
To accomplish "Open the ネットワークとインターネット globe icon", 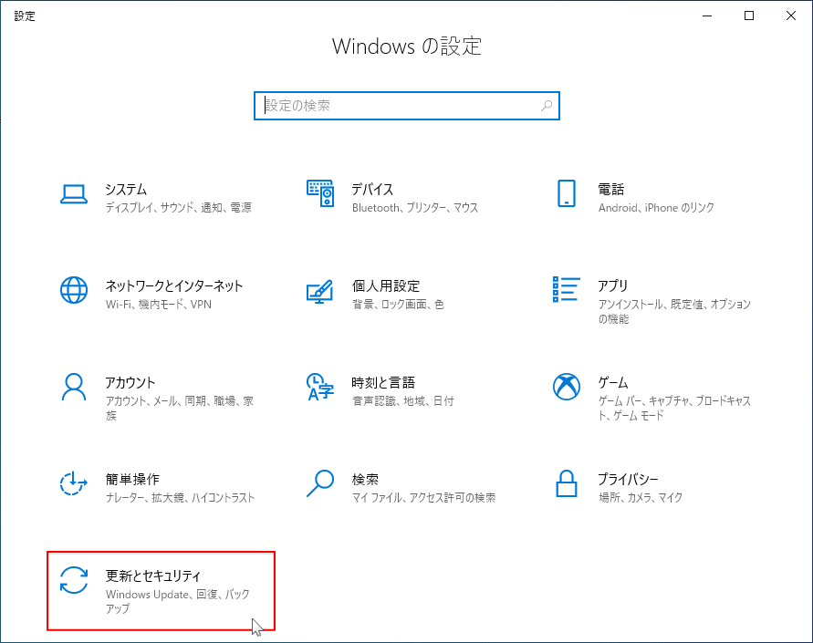I will 74,290.
